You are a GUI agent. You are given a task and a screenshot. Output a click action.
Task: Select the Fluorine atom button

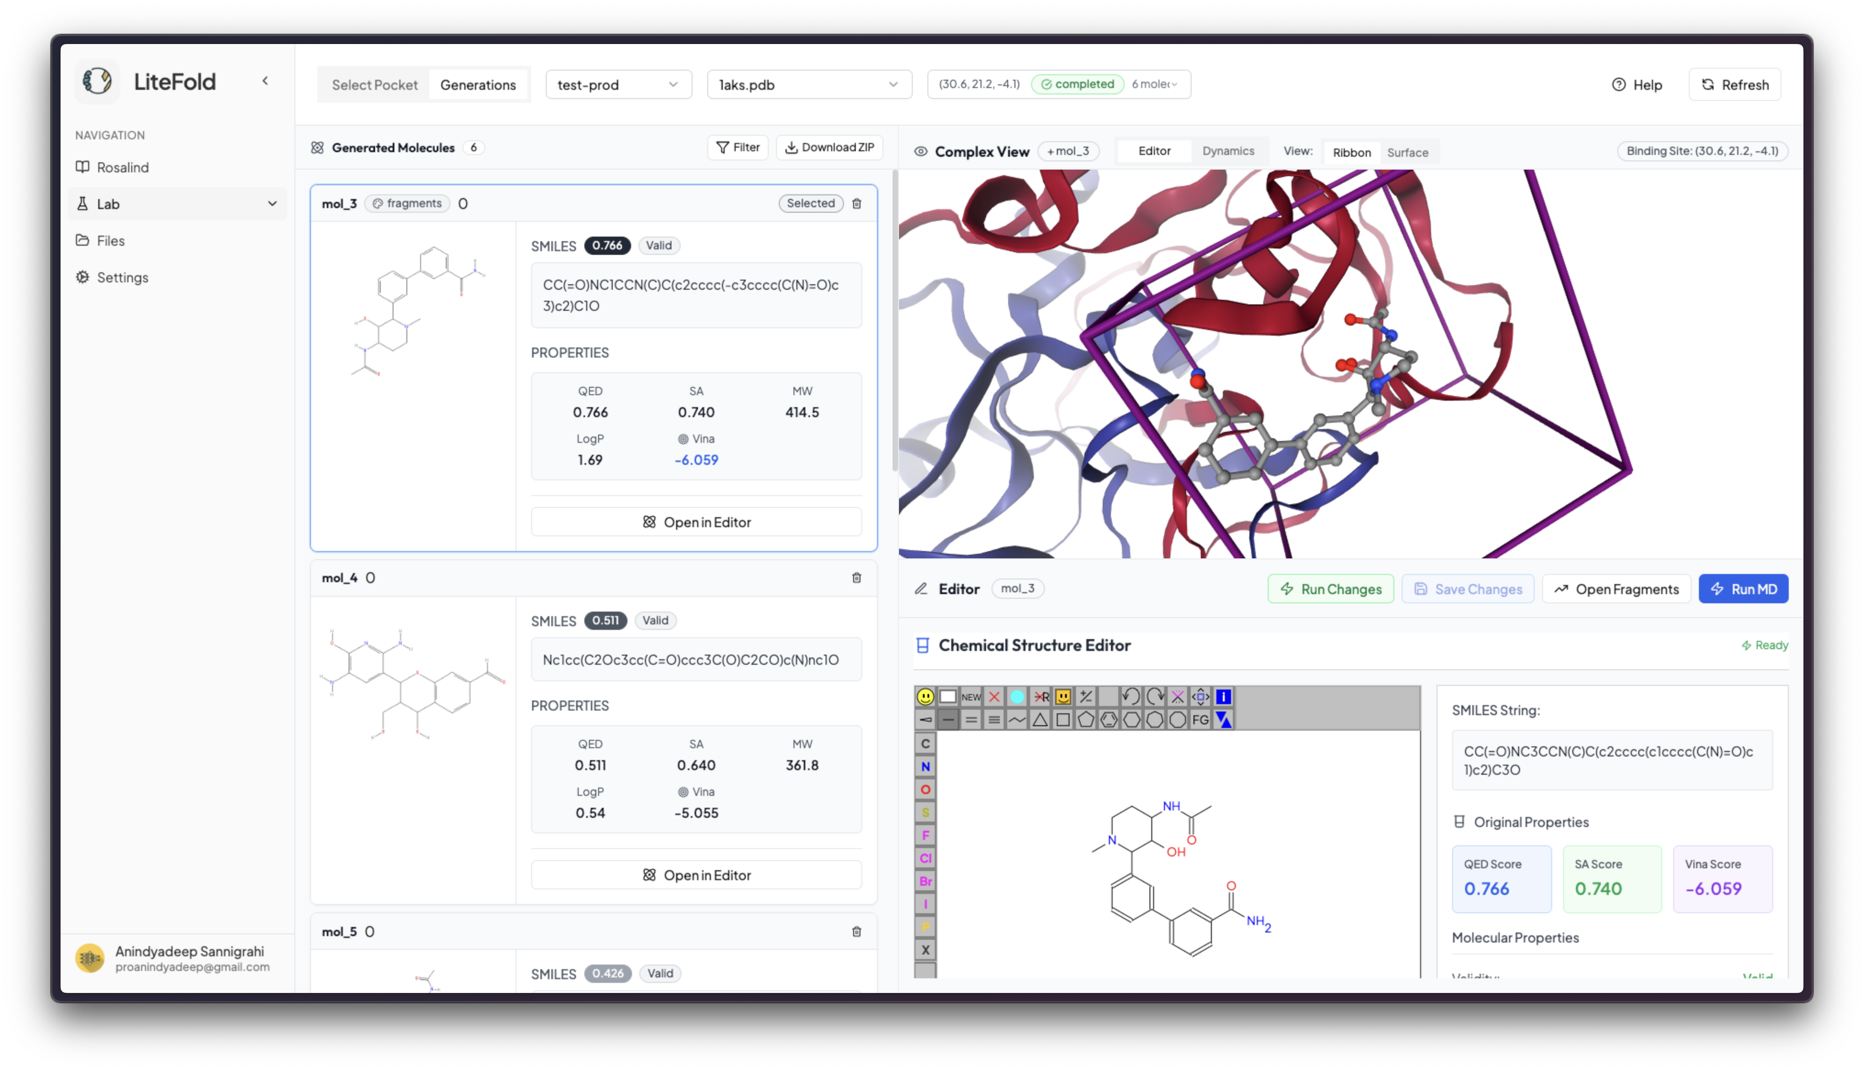(x=926, y=836)
